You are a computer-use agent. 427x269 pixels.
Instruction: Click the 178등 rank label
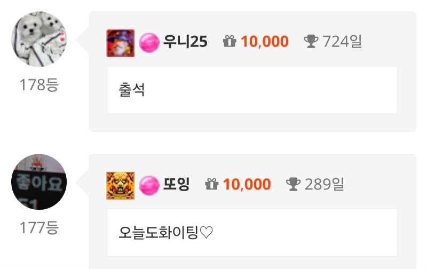click(39, 85)
